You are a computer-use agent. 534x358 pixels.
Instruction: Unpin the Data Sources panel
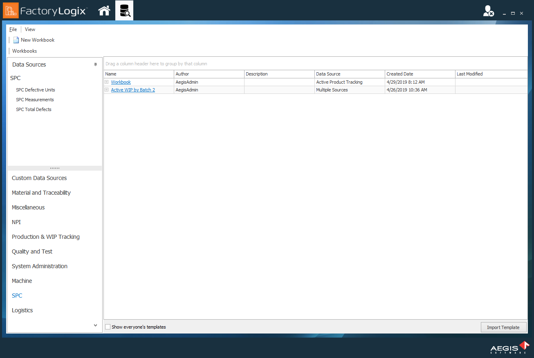pos(95,64)
